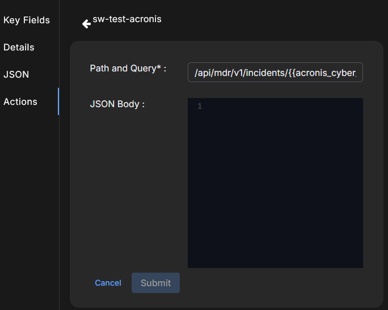Click the Submit button
The height and width of the screenshot is (310, 388).
click(x=155, y=283)
